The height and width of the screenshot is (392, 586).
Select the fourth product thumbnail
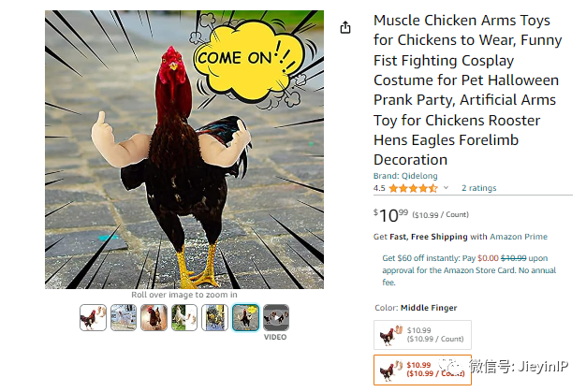tap(184, 318)
